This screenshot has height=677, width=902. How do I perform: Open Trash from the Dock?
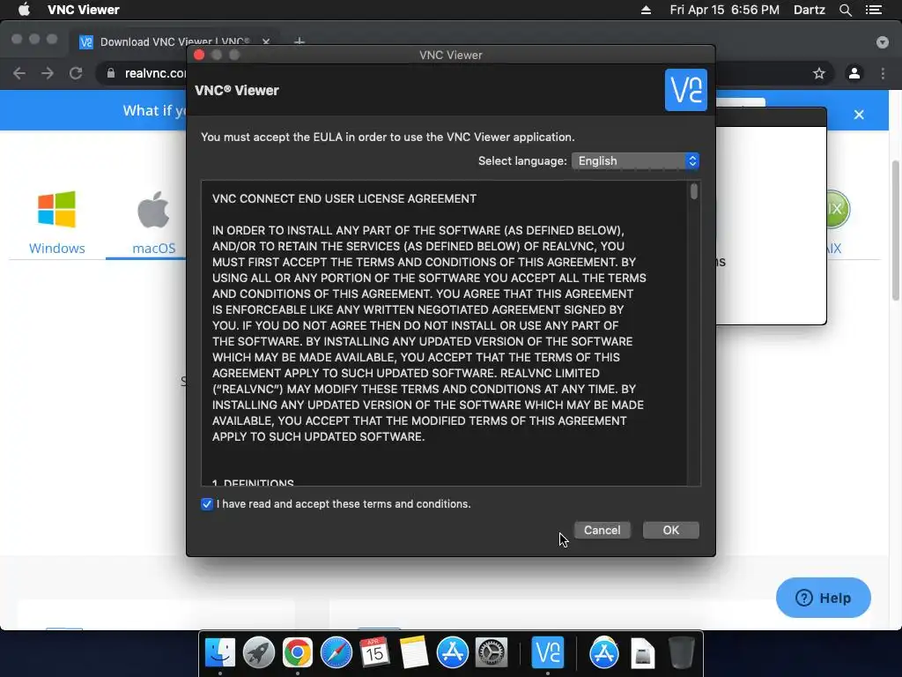[681, 653]
